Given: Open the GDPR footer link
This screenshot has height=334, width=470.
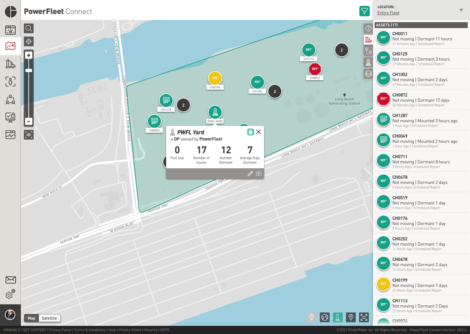Looking at the screenshot, I should point(165,330).
